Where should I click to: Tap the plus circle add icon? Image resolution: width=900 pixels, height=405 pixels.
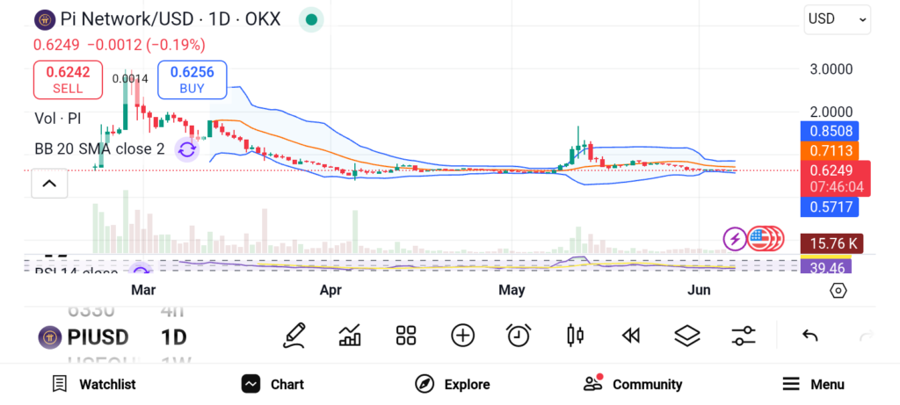462,335
